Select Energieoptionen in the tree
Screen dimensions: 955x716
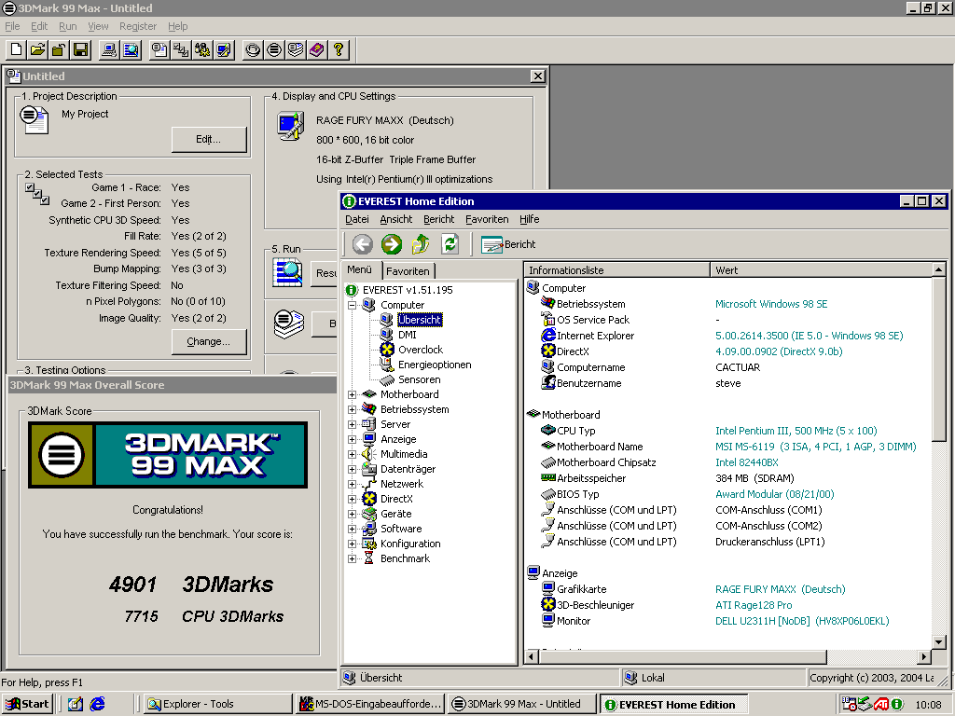435,365
